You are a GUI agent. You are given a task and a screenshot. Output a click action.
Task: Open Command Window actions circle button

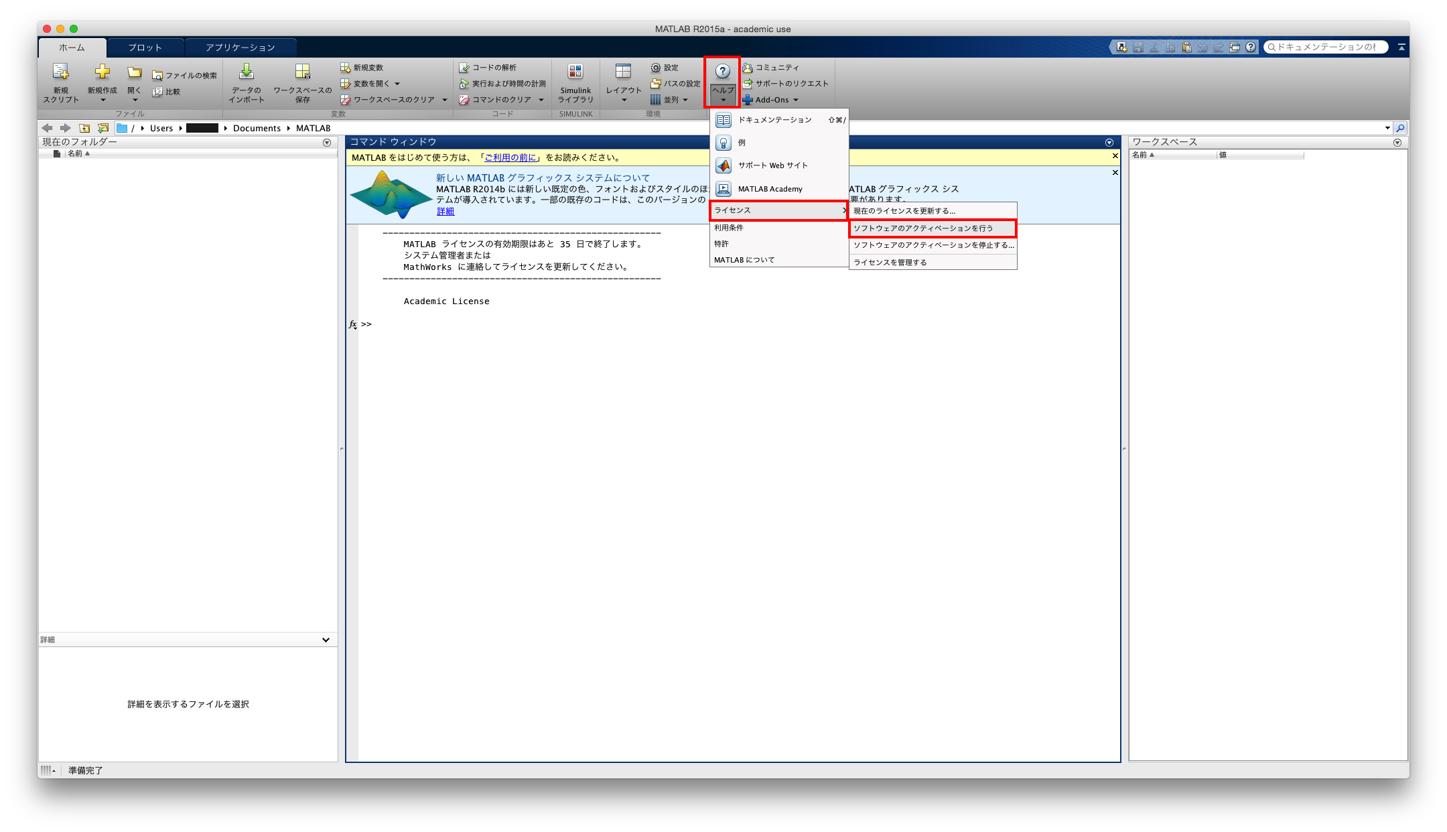pos(1109,142)
